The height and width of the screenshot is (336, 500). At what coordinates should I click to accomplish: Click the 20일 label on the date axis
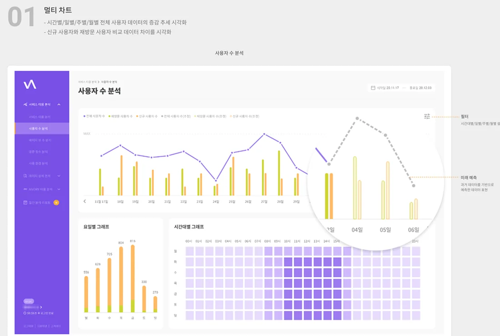click(151, 202)
